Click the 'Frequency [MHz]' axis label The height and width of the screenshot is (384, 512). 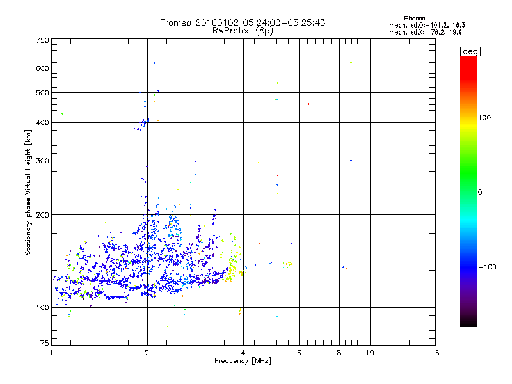(243, 360)
